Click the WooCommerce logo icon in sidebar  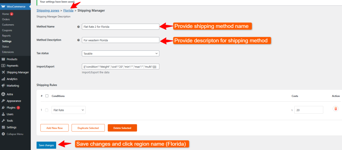point(3,7)
